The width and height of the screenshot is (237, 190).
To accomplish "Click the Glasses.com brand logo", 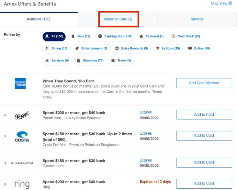I will 22,163.
